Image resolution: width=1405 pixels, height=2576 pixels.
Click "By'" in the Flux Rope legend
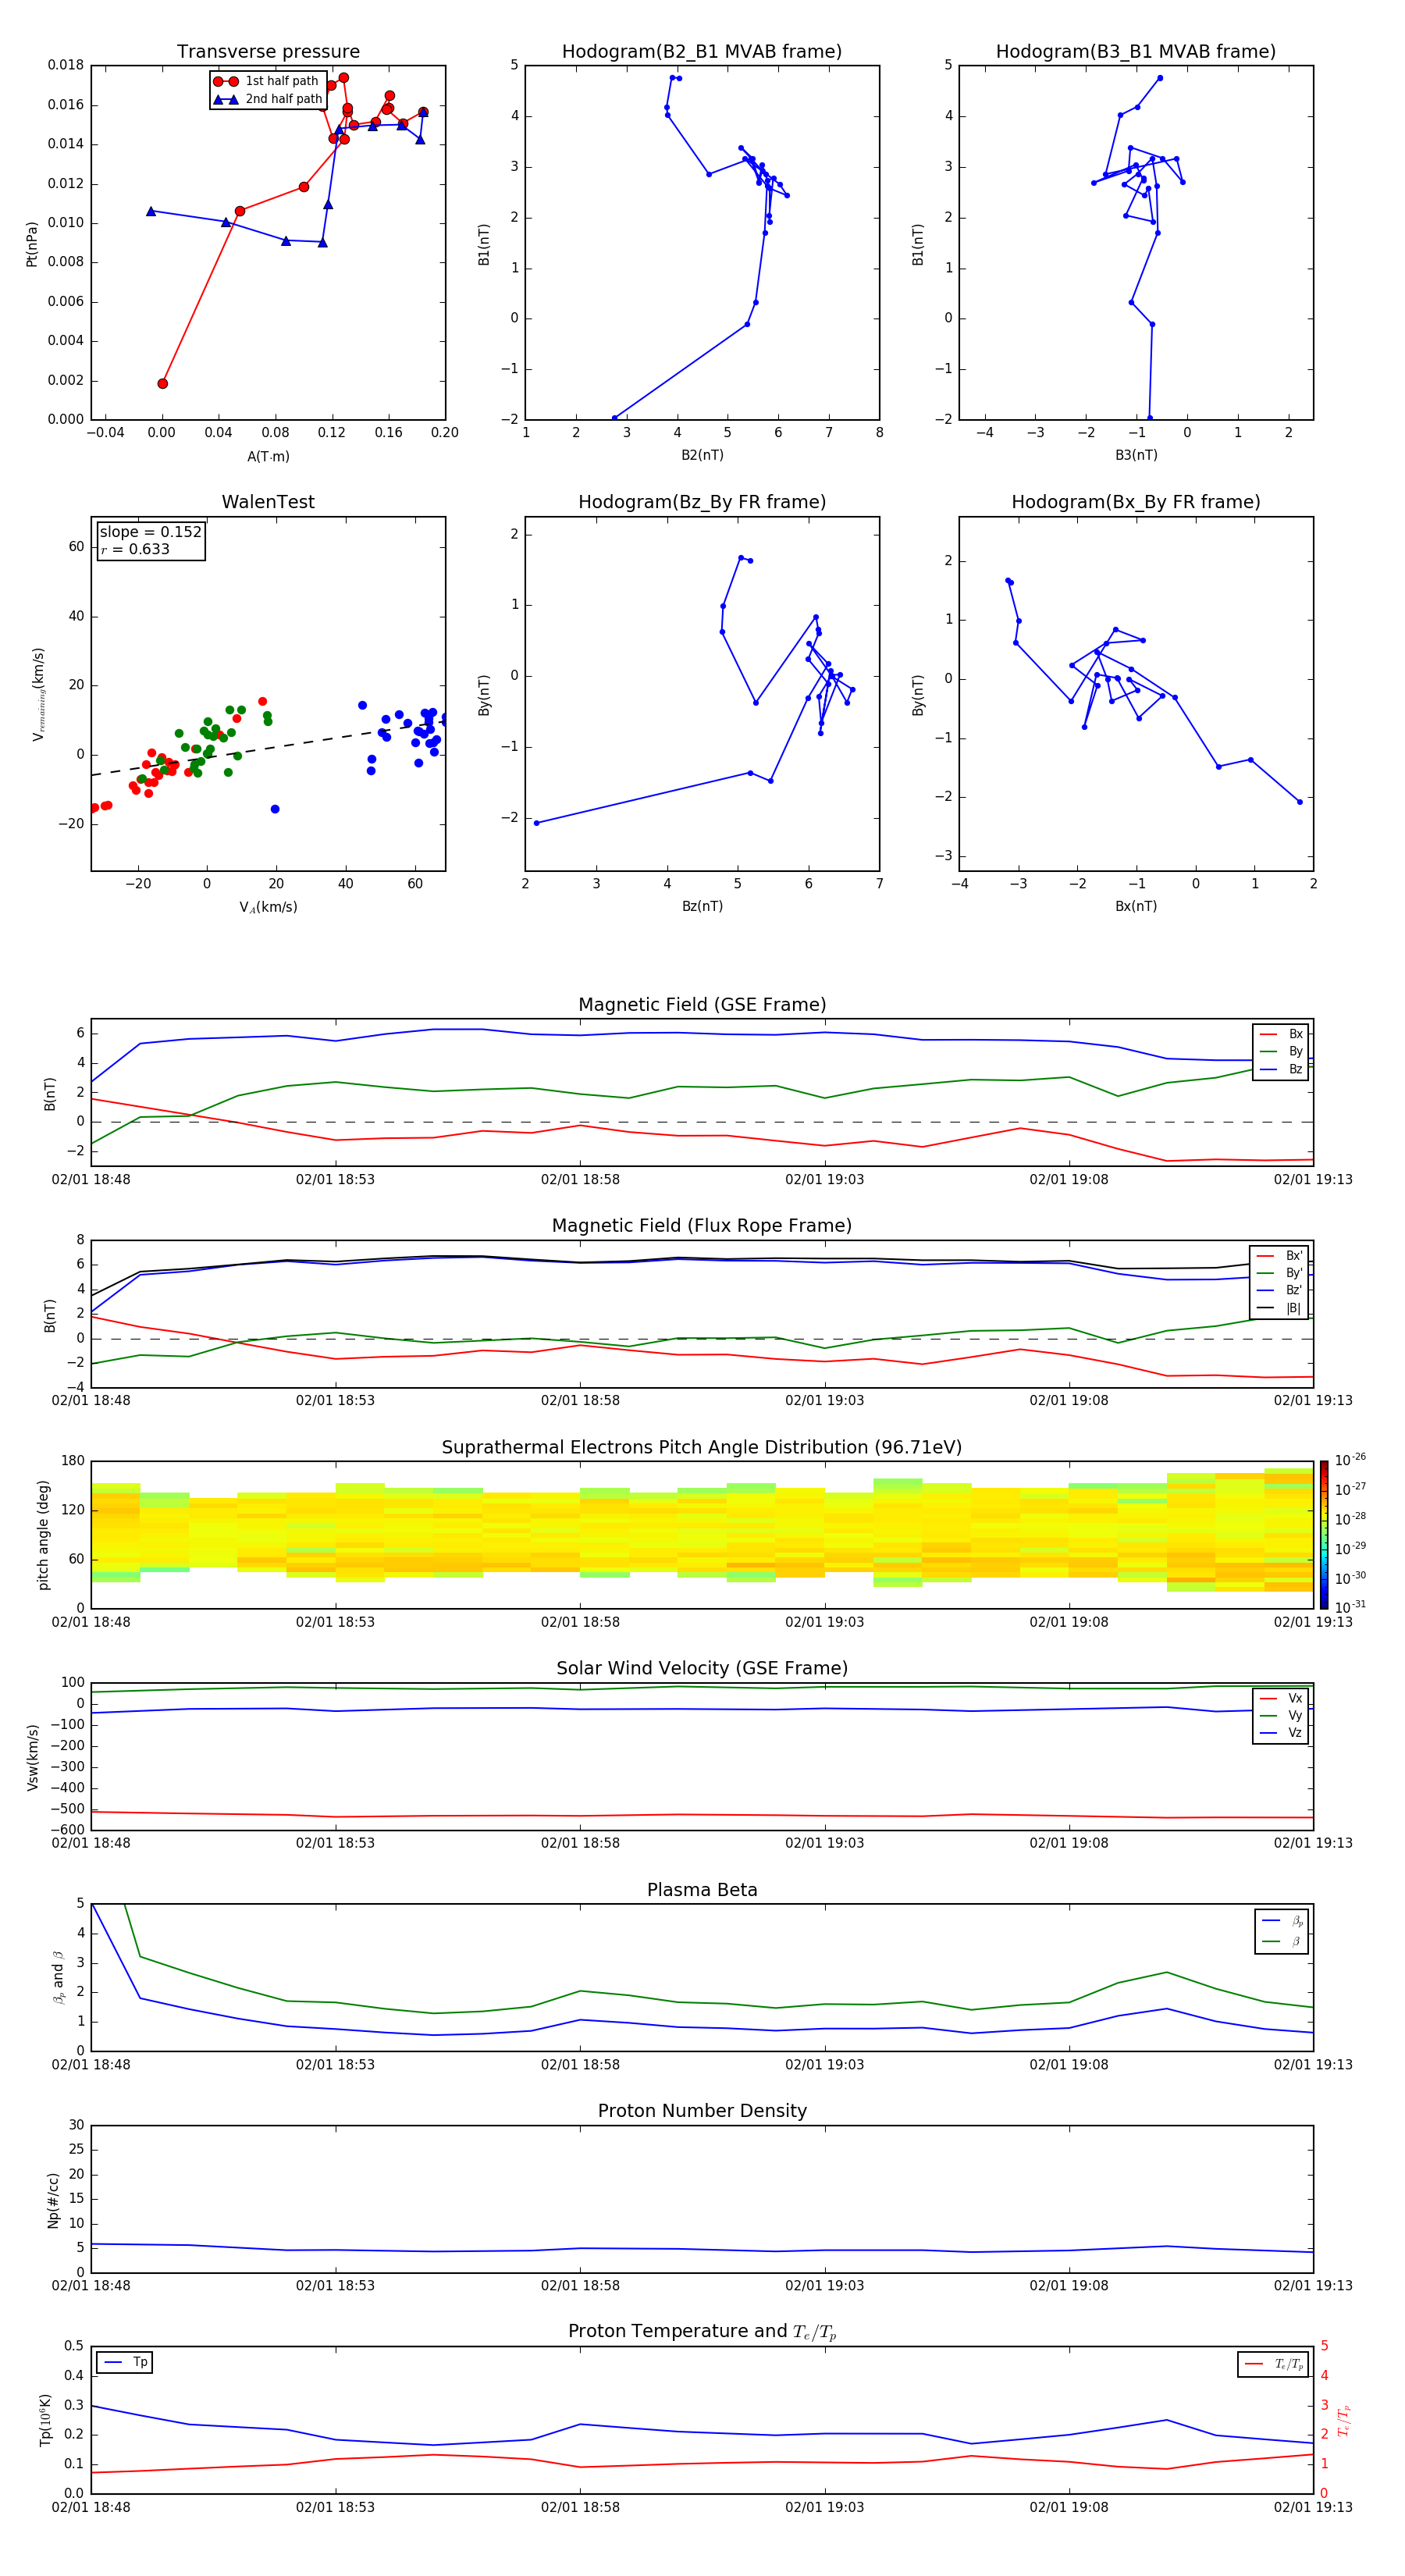click(x=1294, y=1273)
